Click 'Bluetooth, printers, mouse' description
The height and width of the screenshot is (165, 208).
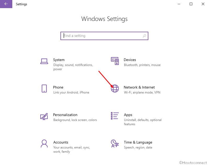coord(142,65)
